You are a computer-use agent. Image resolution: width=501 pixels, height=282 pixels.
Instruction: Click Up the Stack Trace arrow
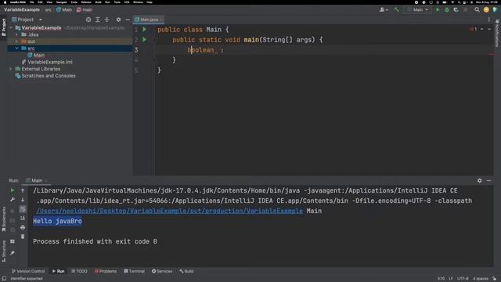pos(23,190)
